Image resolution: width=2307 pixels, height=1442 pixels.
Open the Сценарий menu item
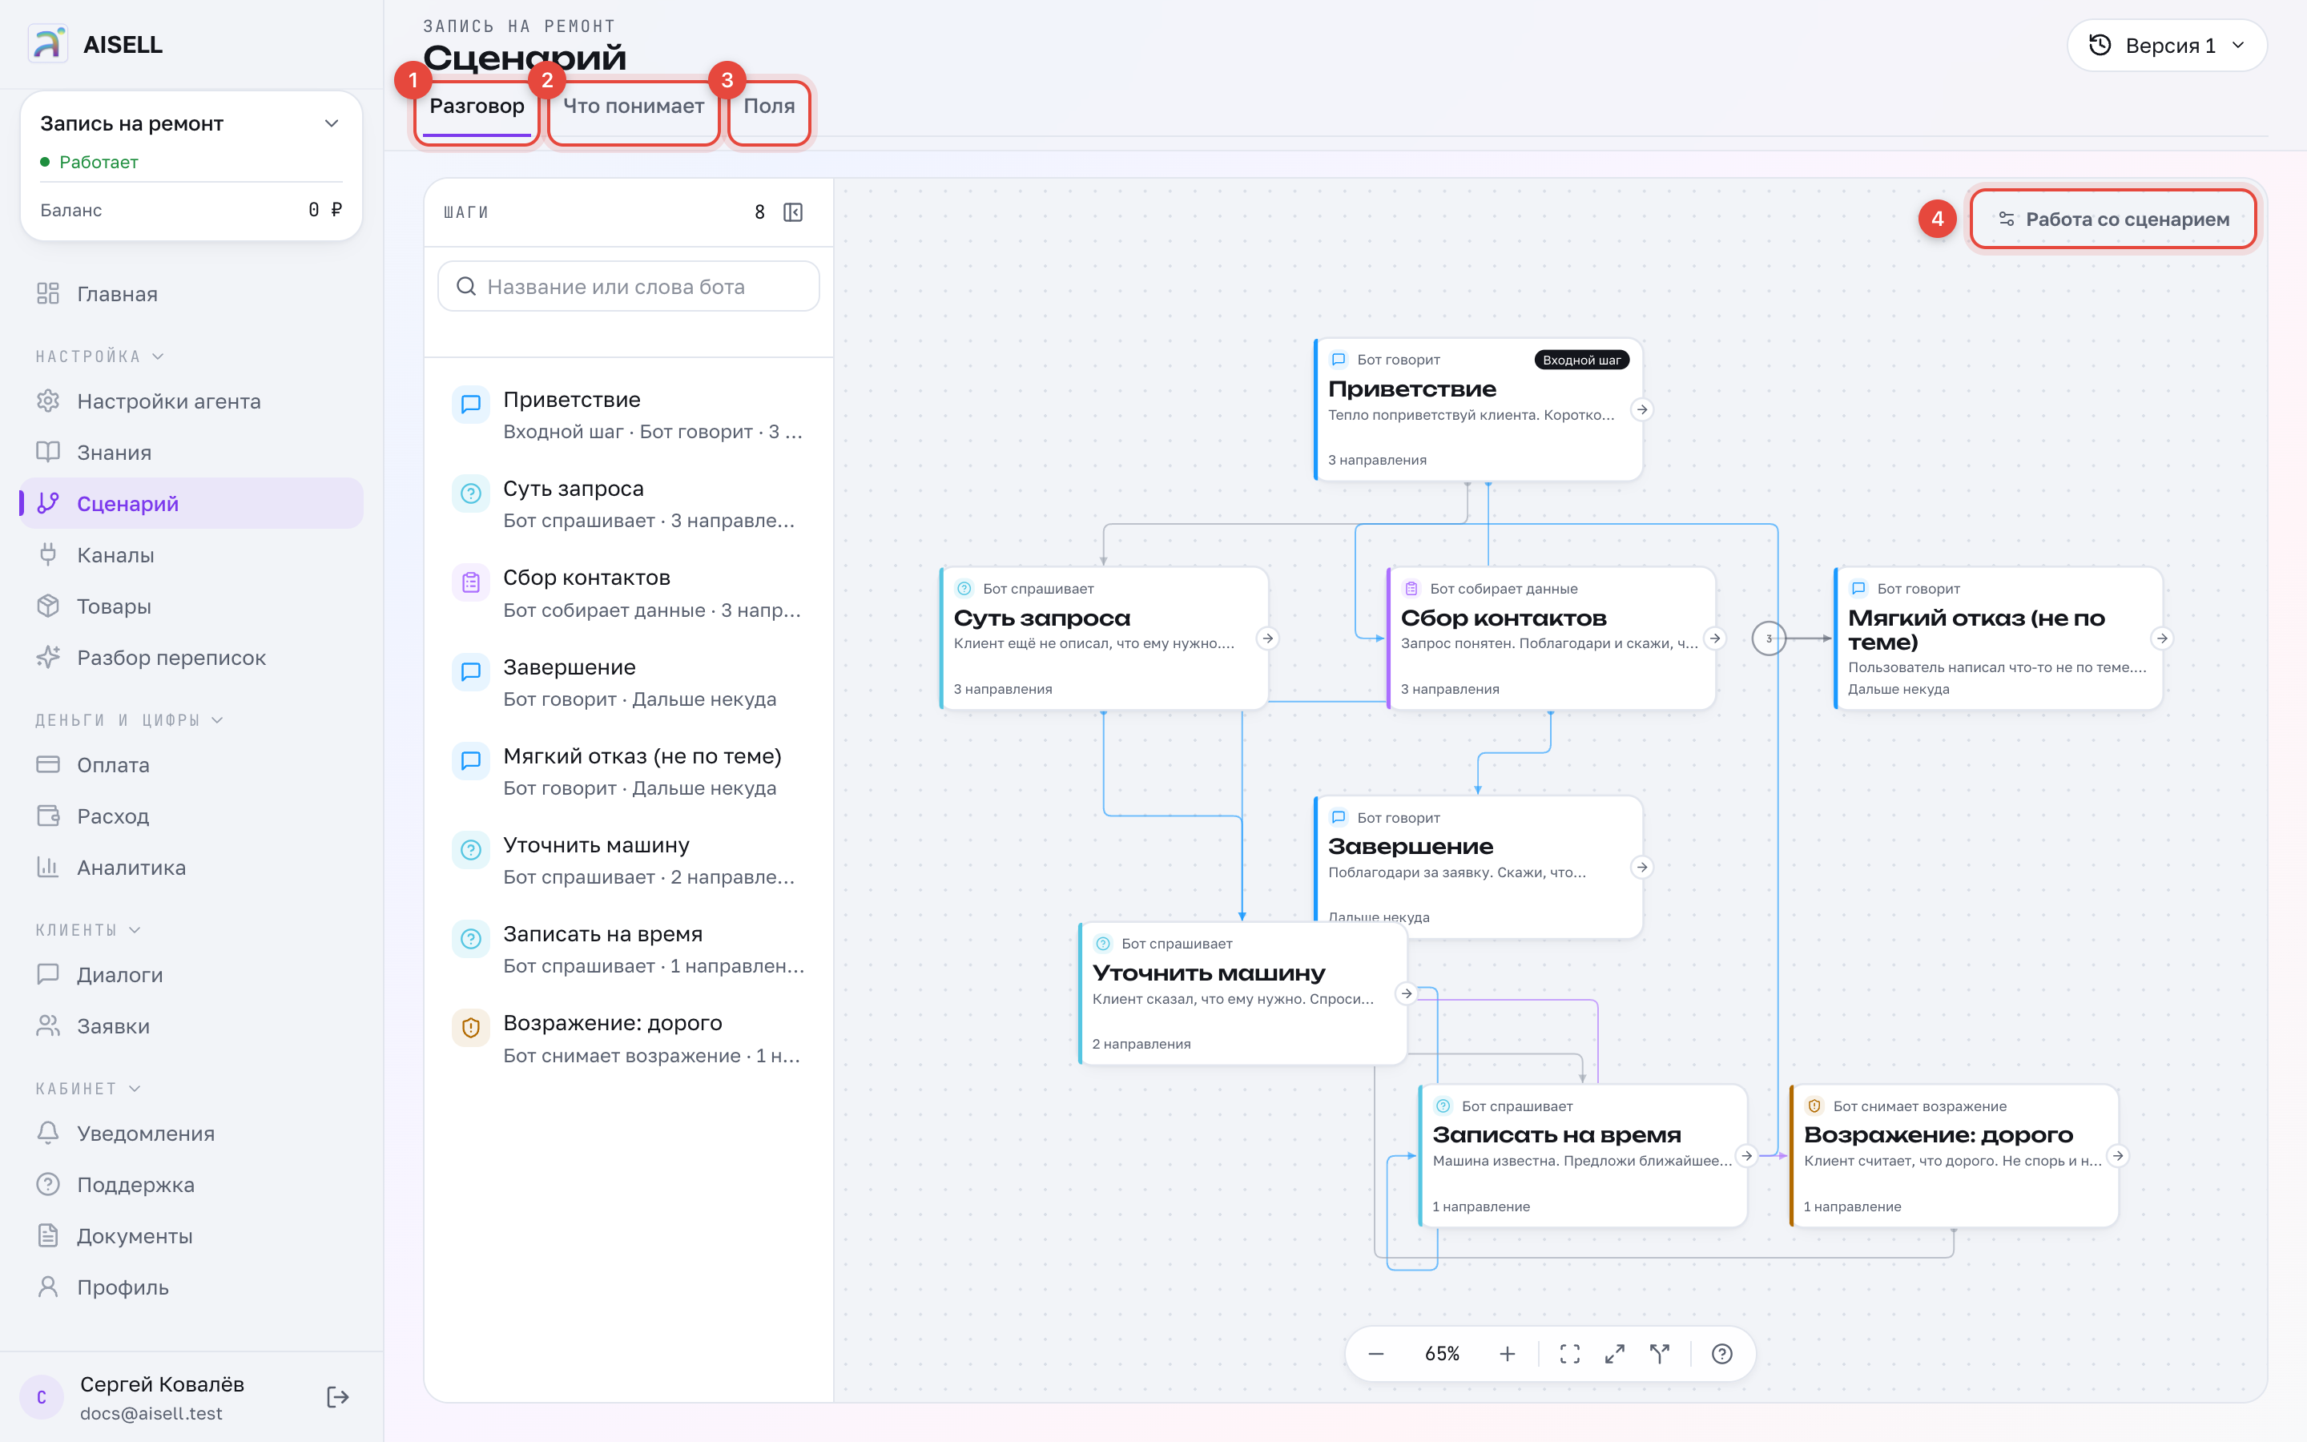coord(191,502)
